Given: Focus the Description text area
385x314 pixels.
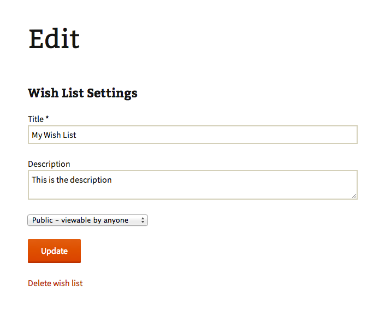Looking at the screenshot, I should (192, 185).
